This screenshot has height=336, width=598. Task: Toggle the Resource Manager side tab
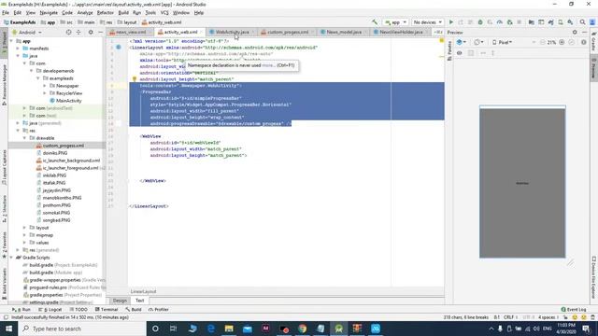click(x=4, y=85)
